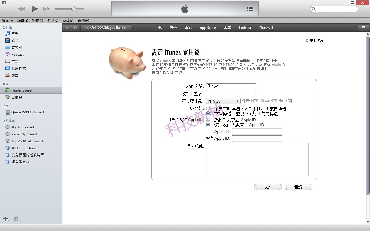Image resolution: width=370 pixels, height=231 pixels.
Task: Select 影片 in the library sidebar
Action: click(31, 40)
